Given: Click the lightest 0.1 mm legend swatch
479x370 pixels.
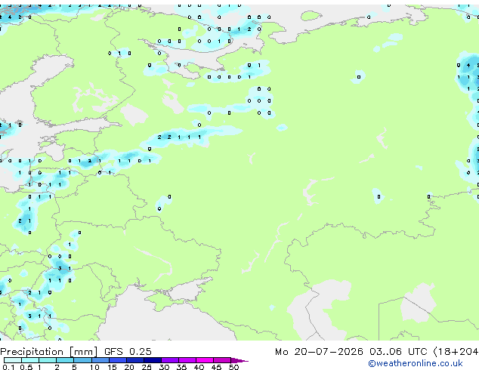Looking at the screenshot, I should (13, 360).
